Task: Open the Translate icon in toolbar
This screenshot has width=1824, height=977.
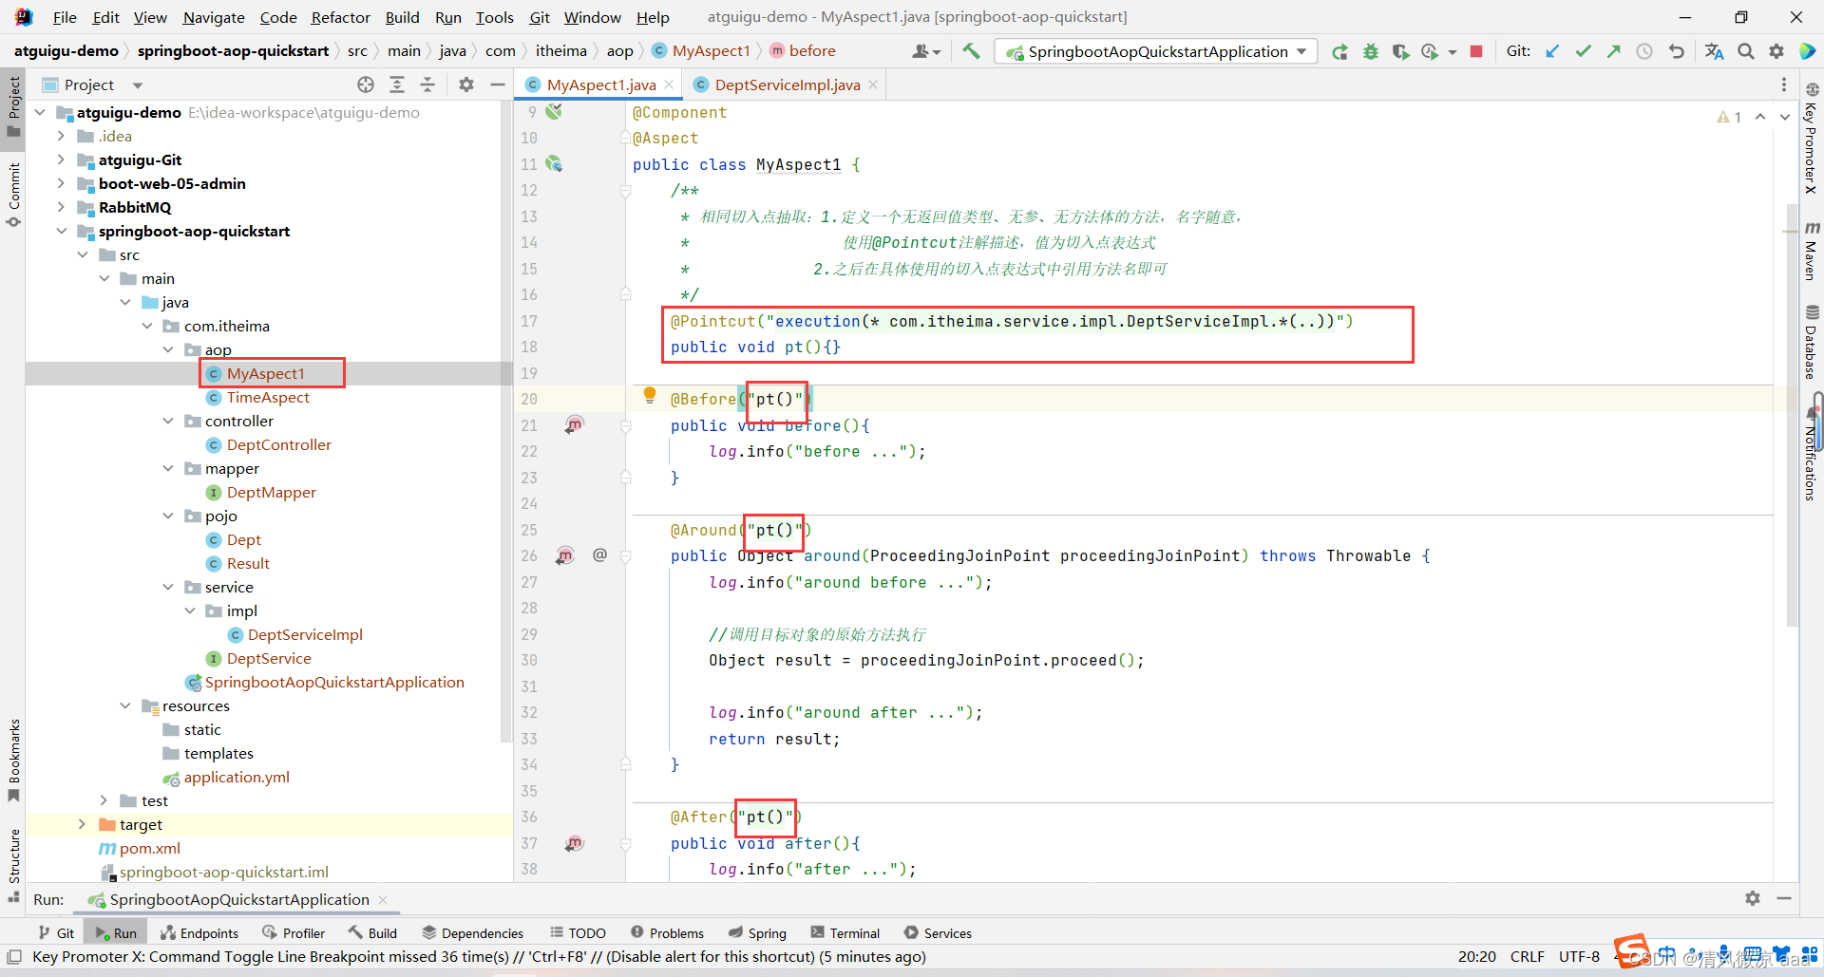Action: (1714, 51)
